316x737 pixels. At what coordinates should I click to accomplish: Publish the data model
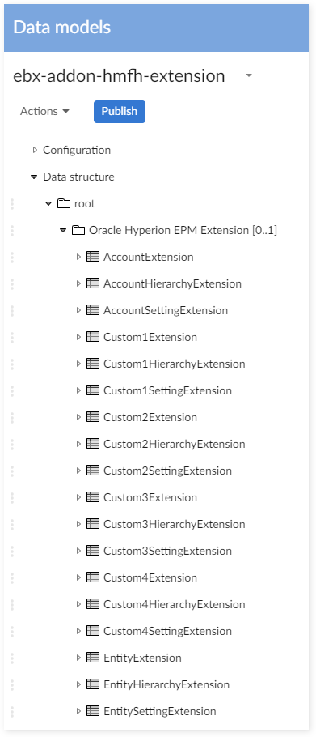(120, 112)
